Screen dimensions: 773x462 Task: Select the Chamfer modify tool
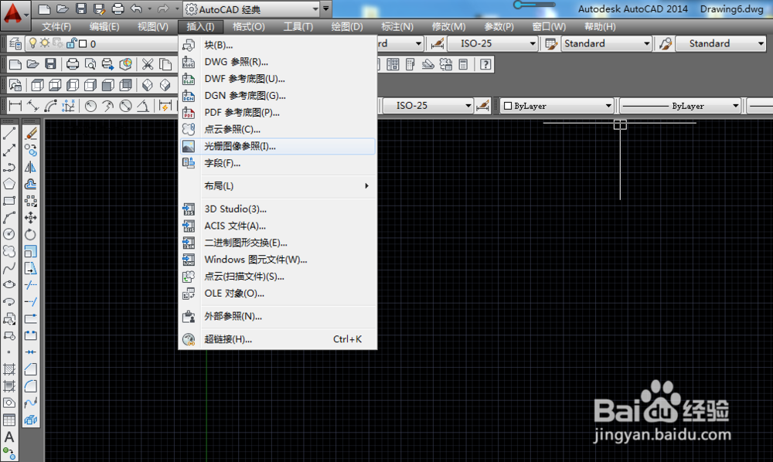(x=31, y=369)
